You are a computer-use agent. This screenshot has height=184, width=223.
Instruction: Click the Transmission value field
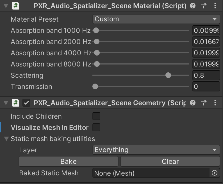click(206, 86)
